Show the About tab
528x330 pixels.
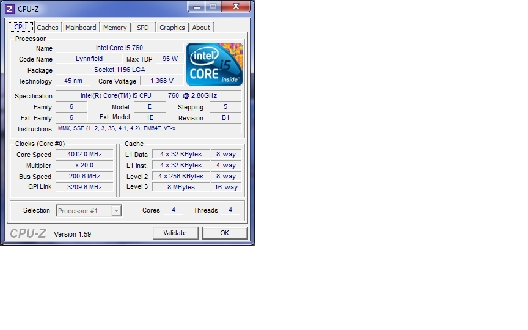pyautogui.click(x=201, y=28)
